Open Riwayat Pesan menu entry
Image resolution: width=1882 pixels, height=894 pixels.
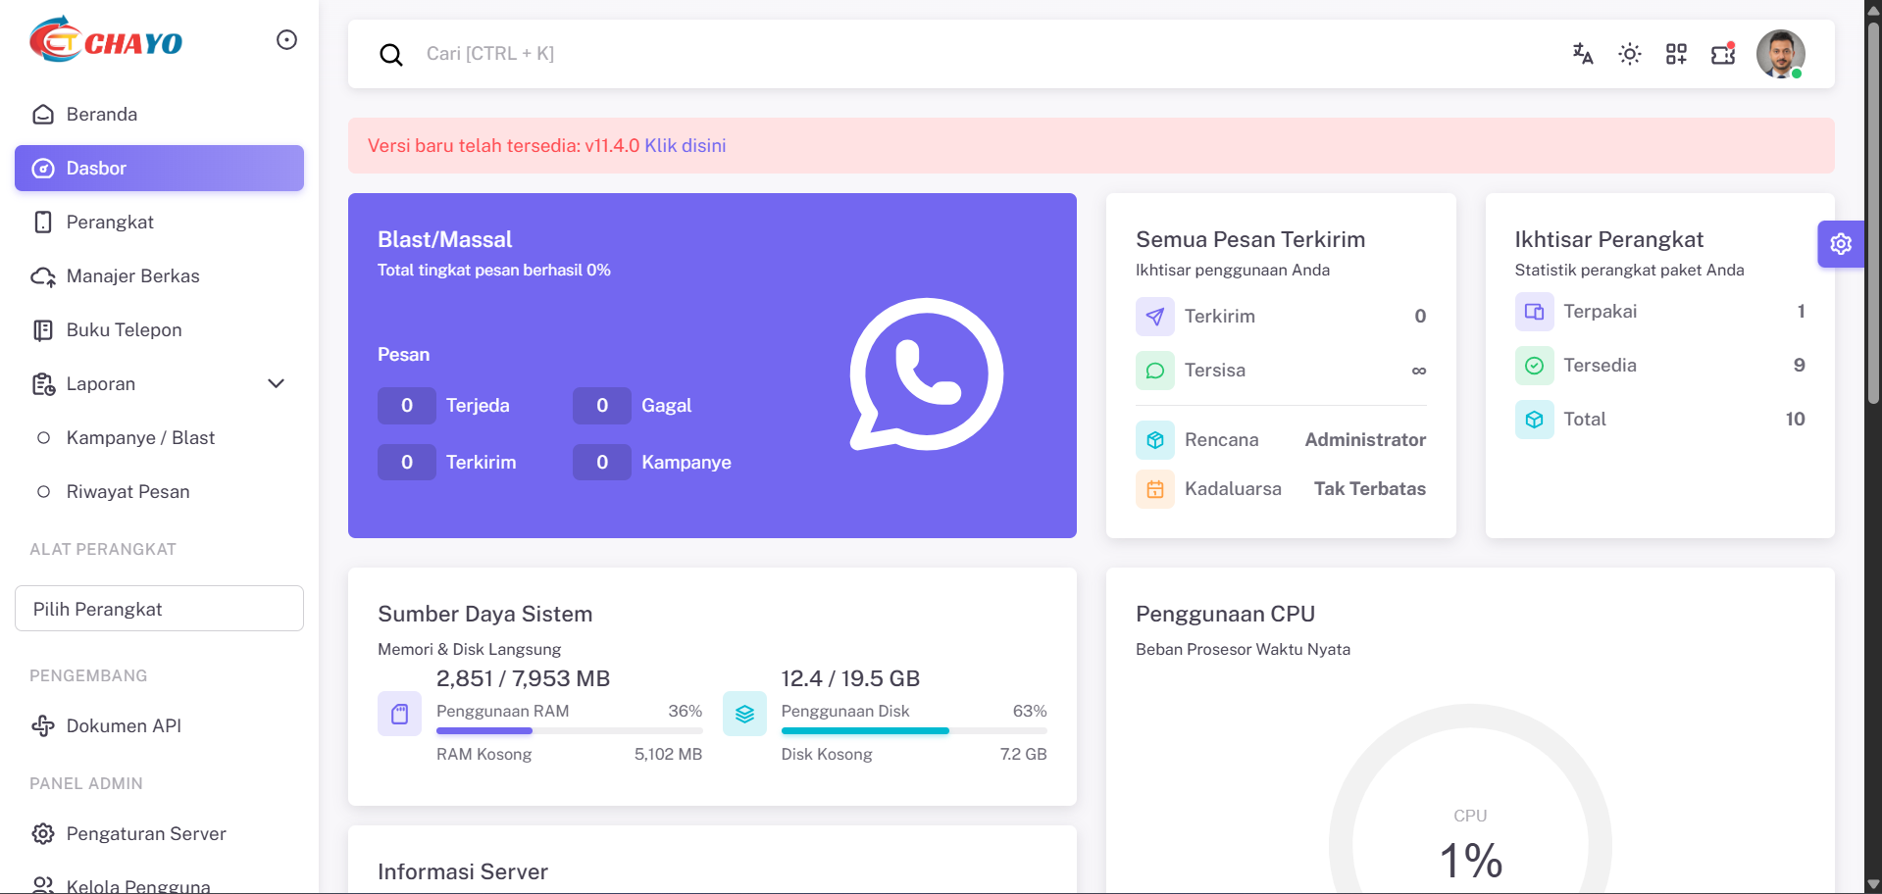click(128, 491)
